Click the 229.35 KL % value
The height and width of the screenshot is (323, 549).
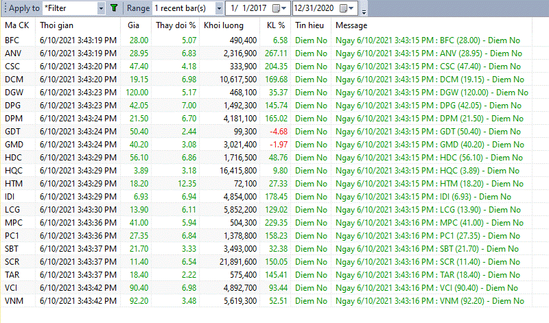point(277,223)
